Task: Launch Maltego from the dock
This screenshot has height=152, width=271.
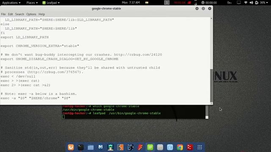Action: [101, 147]
